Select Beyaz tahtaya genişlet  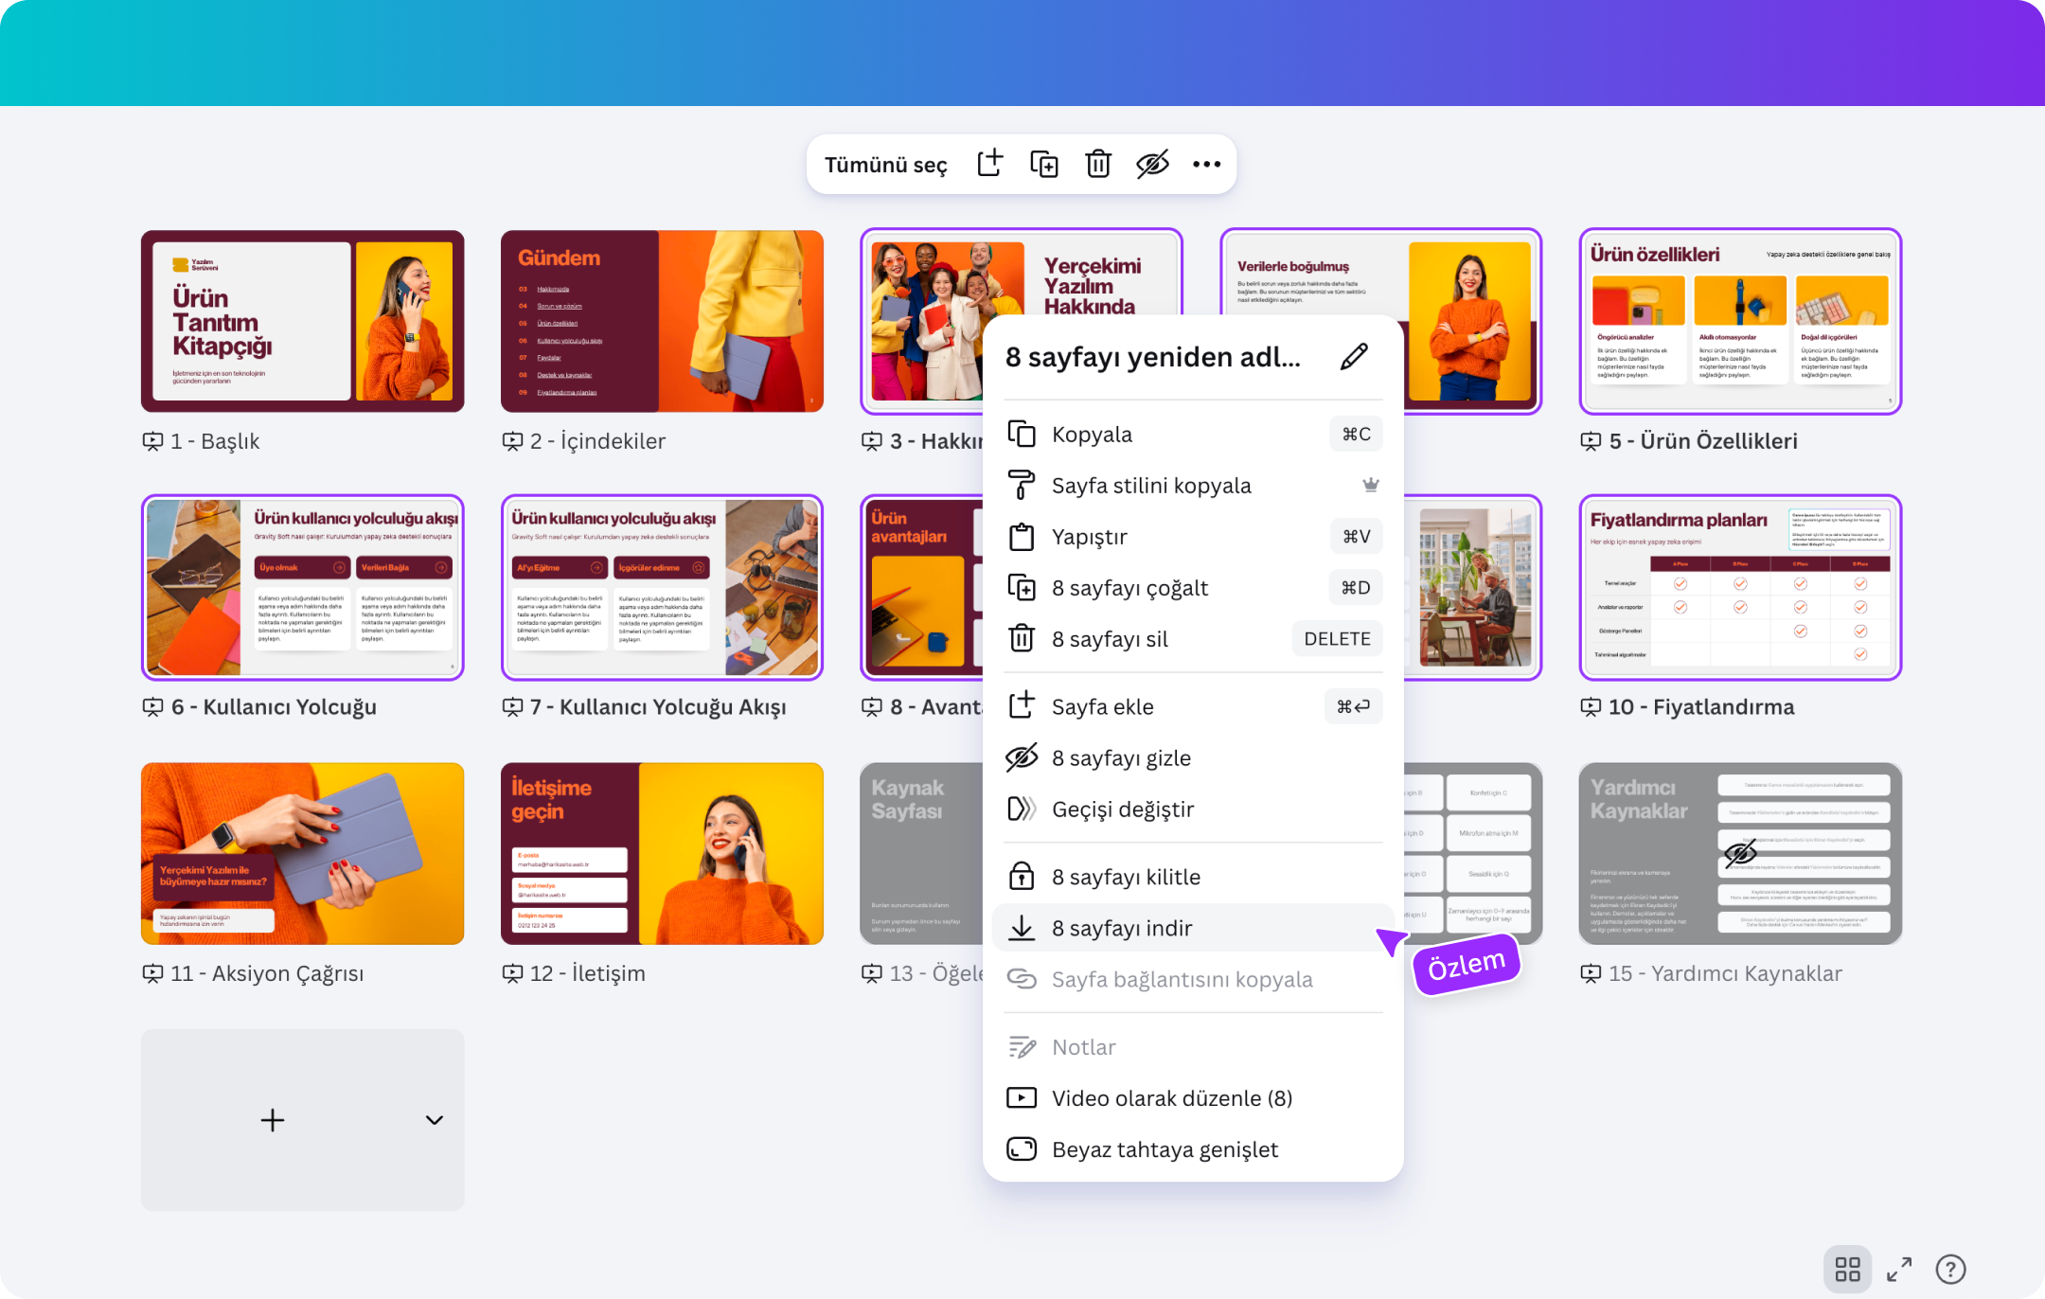pos(1193,1149)
